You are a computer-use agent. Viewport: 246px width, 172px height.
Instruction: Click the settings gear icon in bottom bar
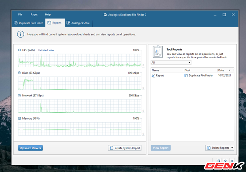point(226,160)
